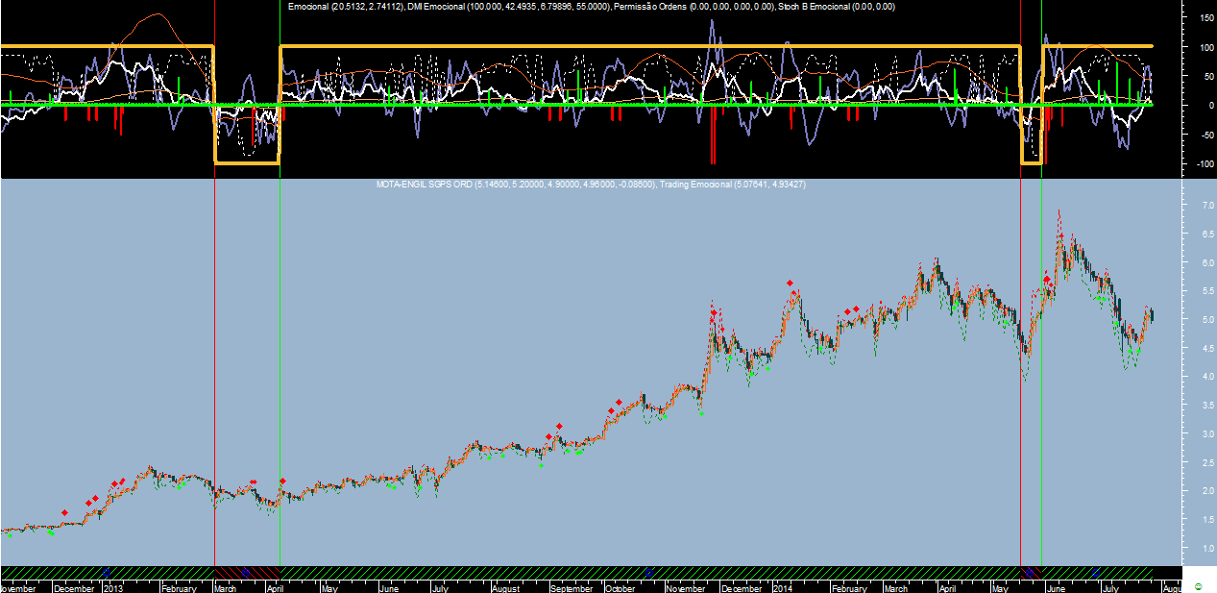Click the blue marker below the October label area

[x=649, y=572]
